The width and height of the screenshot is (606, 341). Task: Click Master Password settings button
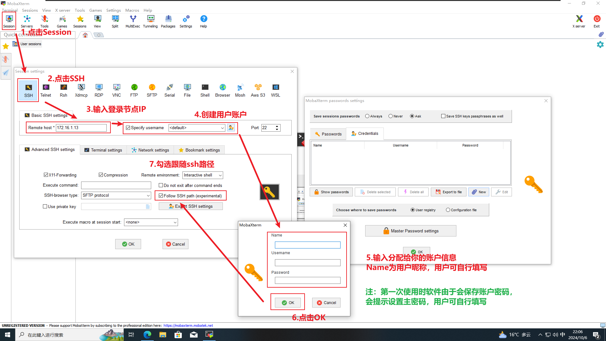coord(411,231)
